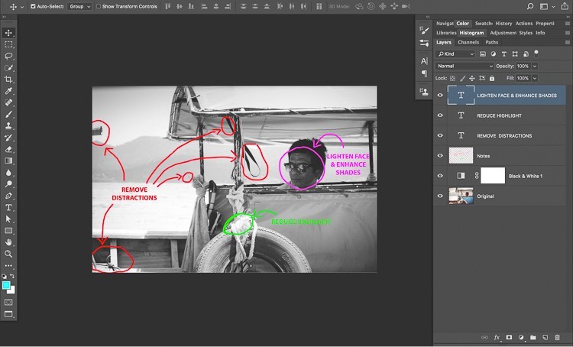
Task: Select the Eraser tool
Action: tap(8, 149)
